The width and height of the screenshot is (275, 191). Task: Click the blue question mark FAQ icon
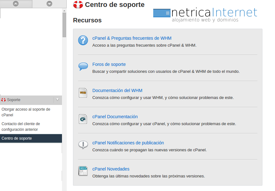tap(83, 40)
